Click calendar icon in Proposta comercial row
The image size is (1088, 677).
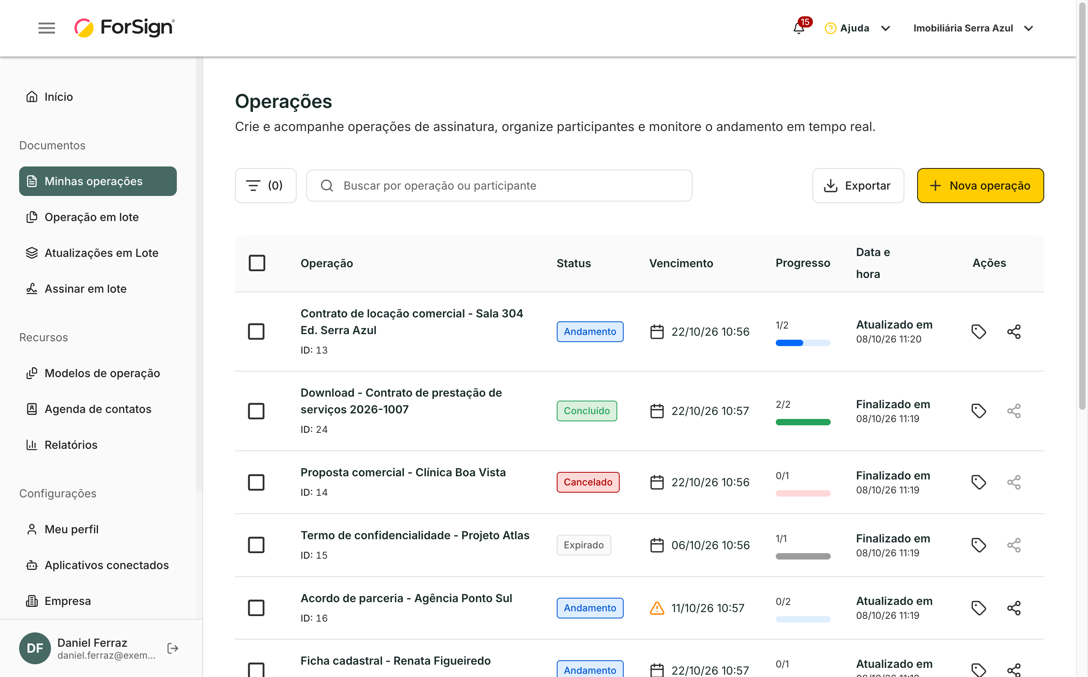click(x=657, y=482)
